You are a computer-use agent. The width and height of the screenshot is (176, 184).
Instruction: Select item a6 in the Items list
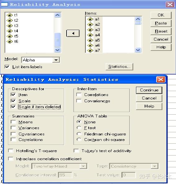coord(94,45)
